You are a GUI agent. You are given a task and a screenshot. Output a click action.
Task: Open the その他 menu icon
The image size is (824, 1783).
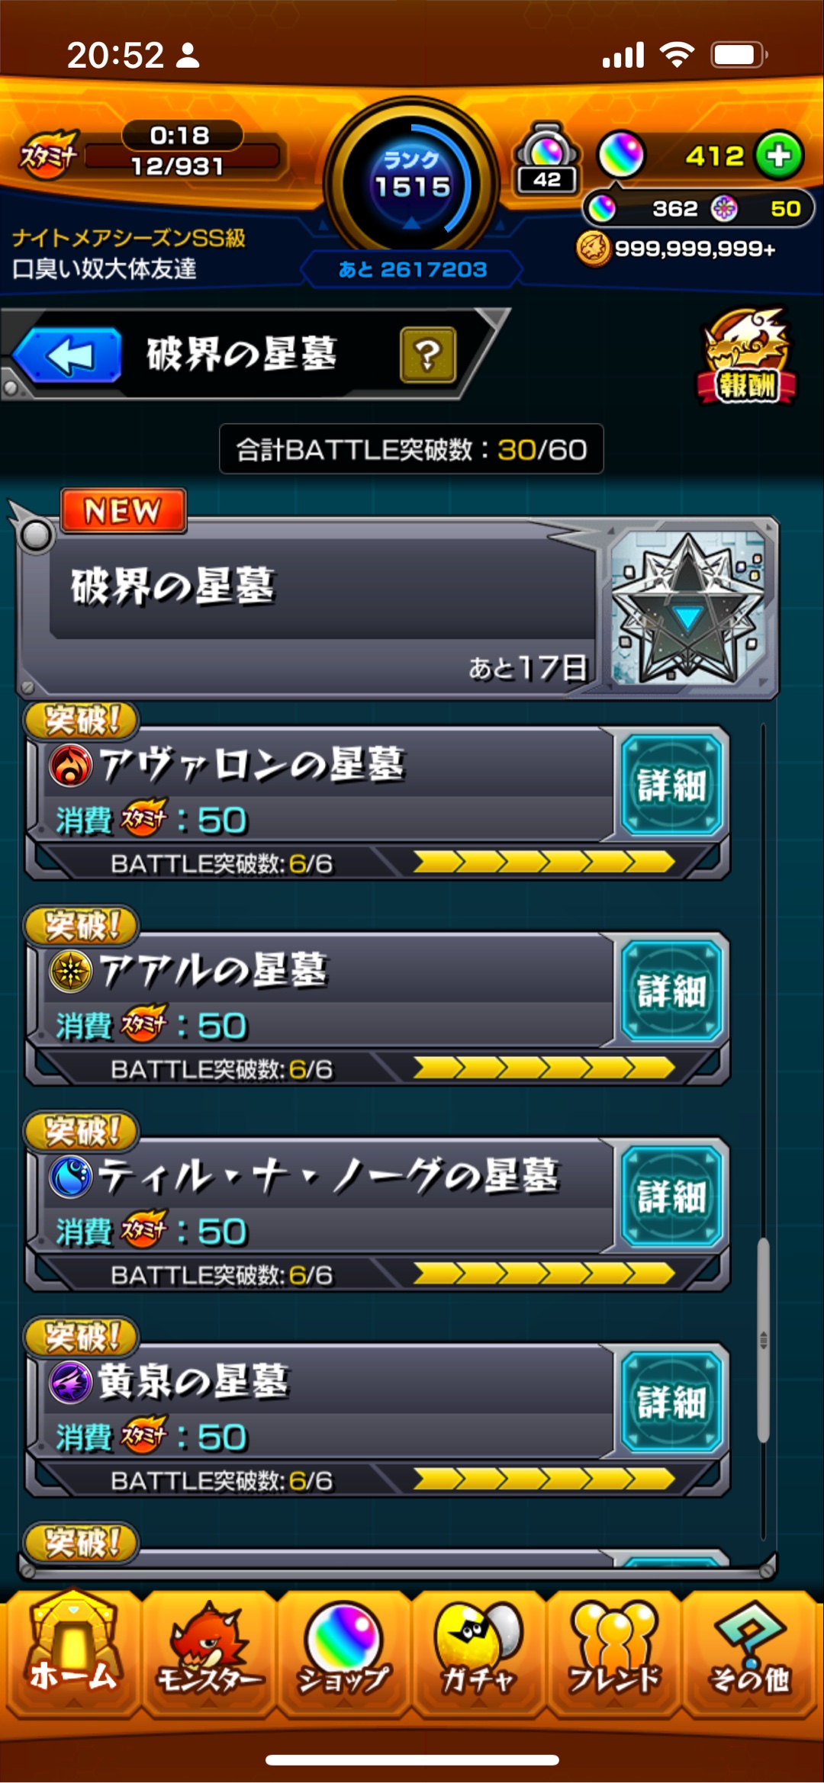pyautogui.click(x=749, y=1655)
